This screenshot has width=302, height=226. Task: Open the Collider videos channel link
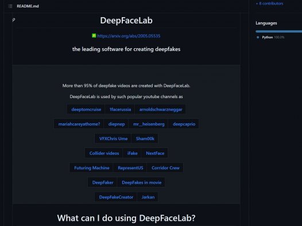tap(104, 153)
